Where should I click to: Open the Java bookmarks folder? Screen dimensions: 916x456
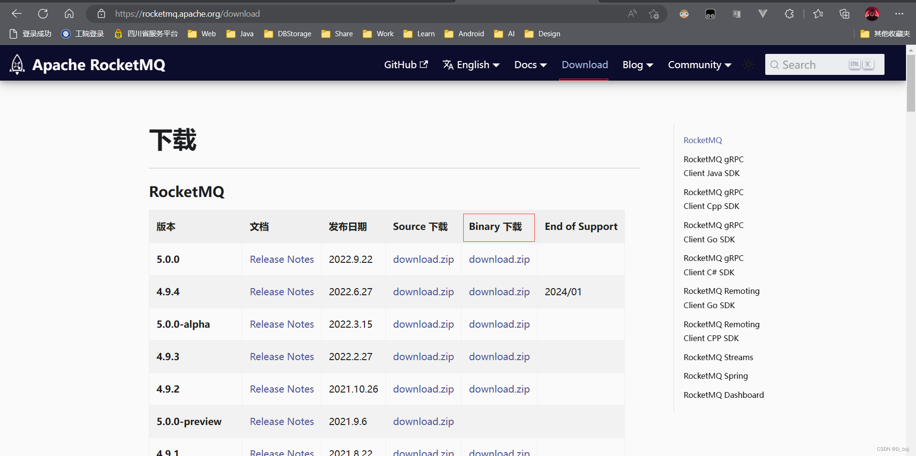(240, 34)
